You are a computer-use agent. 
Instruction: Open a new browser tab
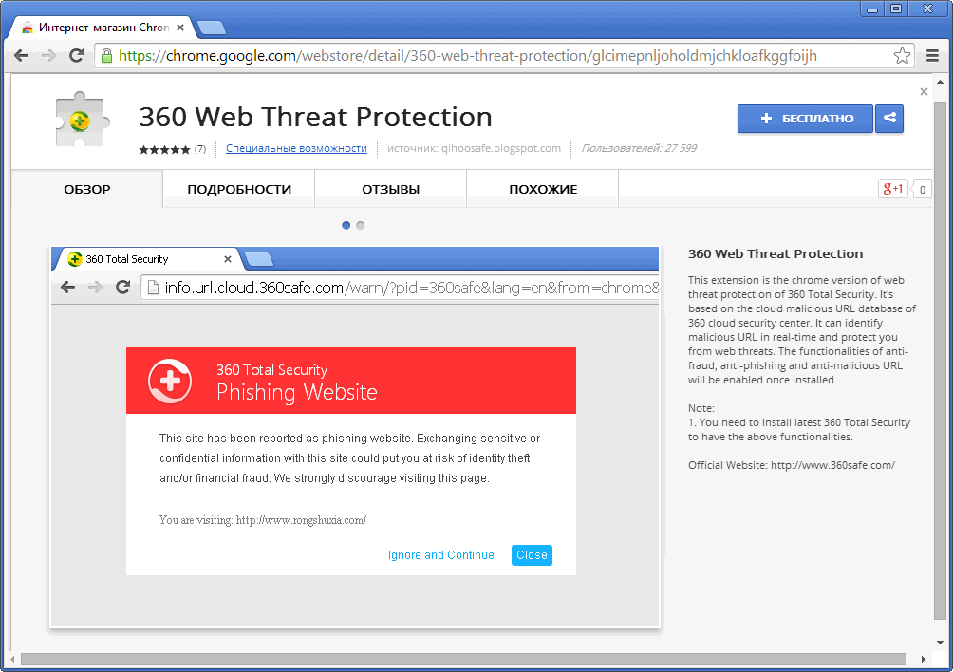(x=212, y=27)
